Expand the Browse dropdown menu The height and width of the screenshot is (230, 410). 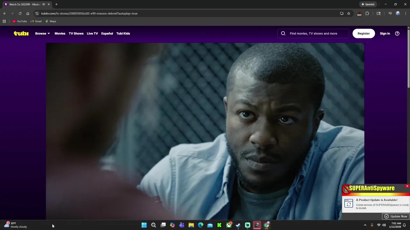click(x=42, y=33)
